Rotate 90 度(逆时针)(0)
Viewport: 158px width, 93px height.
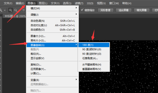(x=94, y=54)
